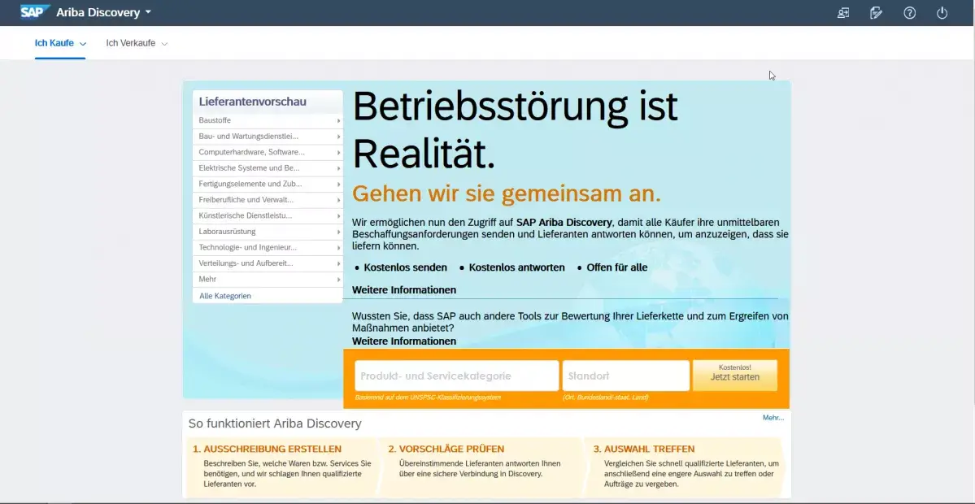The height and width of the screenshot is (504, 975).
Task: Click the SAP logo
Action: coord(35,12)
